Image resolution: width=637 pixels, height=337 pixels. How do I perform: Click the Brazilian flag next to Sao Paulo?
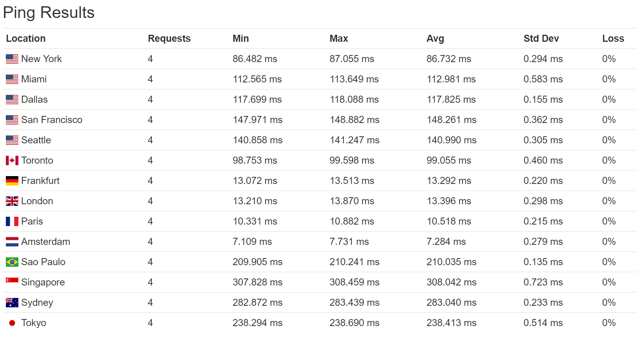click(x=12, y=262)
